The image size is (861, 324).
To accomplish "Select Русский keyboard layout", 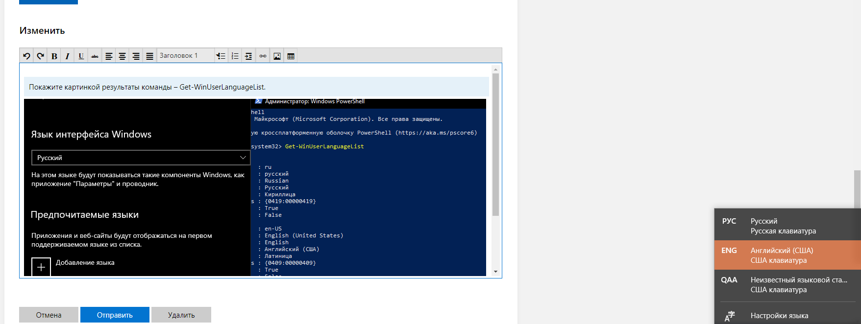I will pos(787,226).
